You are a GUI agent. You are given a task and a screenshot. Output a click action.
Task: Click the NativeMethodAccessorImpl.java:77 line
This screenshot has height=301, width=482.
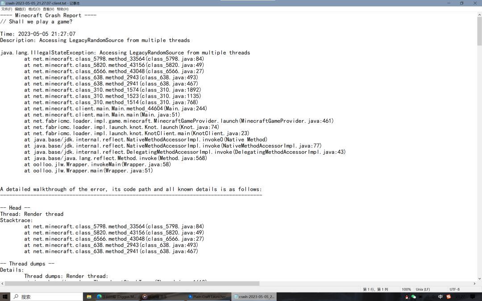[173, 146]
